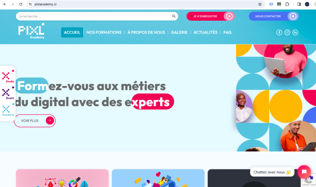Click the Pixl Academy header logo
The width and height of the screenshot is (316, 187).
31,31
